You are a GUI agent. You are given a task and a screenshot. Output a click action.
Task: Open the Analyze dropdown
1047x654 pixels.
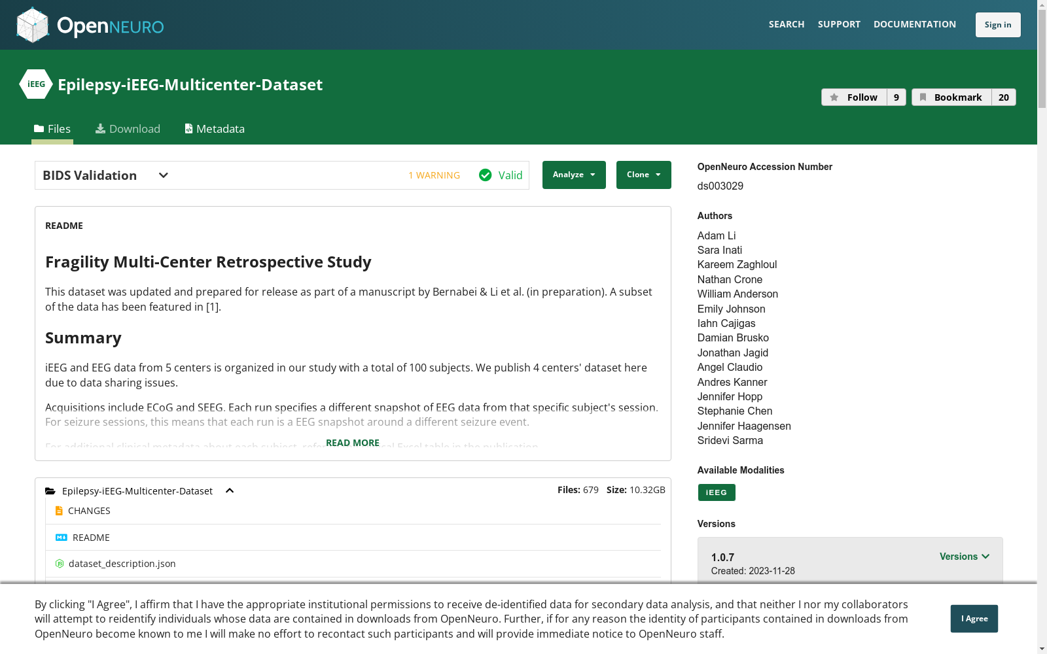pyautogui.click(x=574, y=175)
